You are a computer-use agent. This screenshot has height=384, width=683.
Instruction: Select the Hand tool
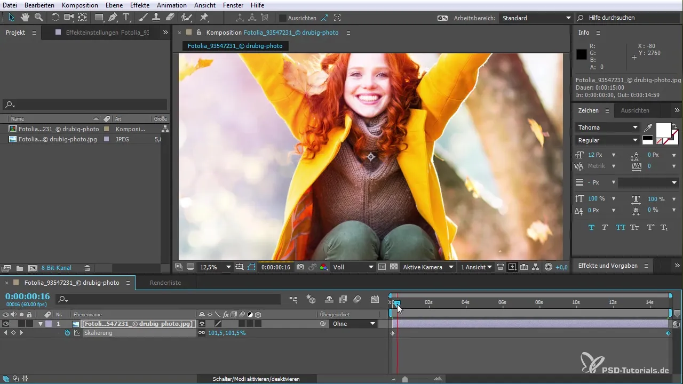(25, 17)
